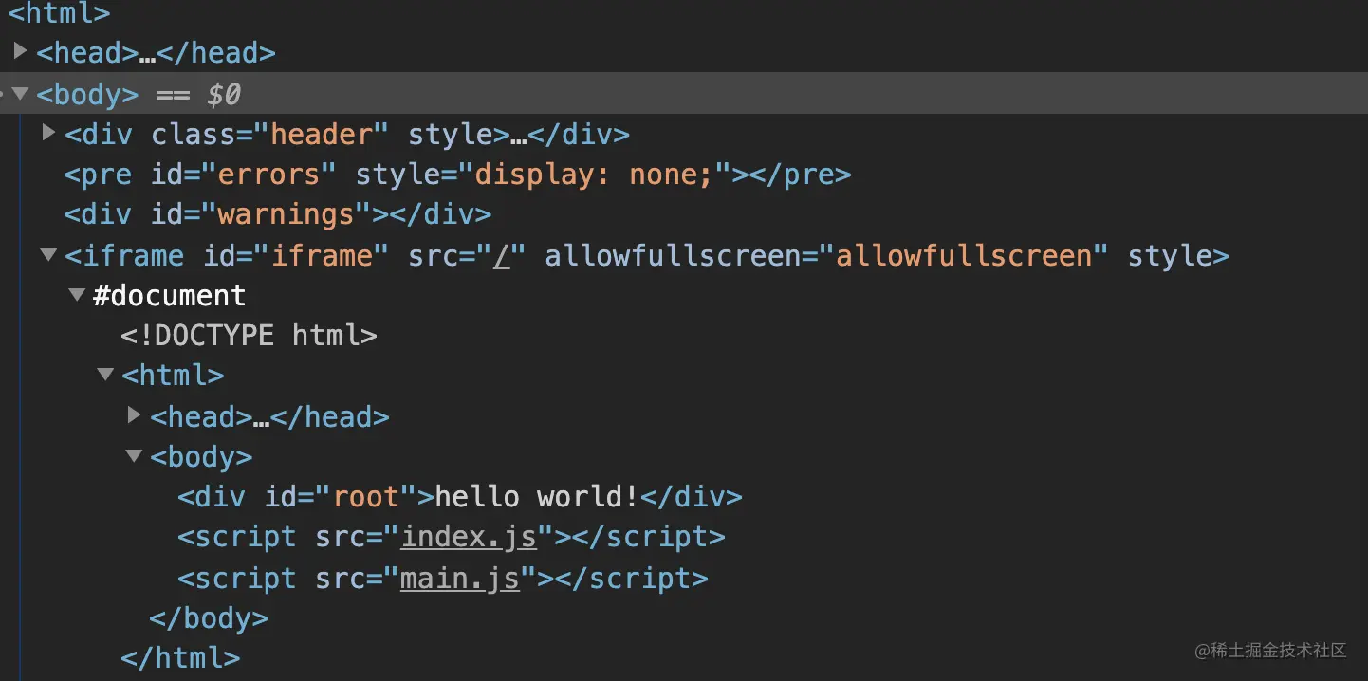
Task: Select the closing </html> tag row
Action: click(180, 657)
